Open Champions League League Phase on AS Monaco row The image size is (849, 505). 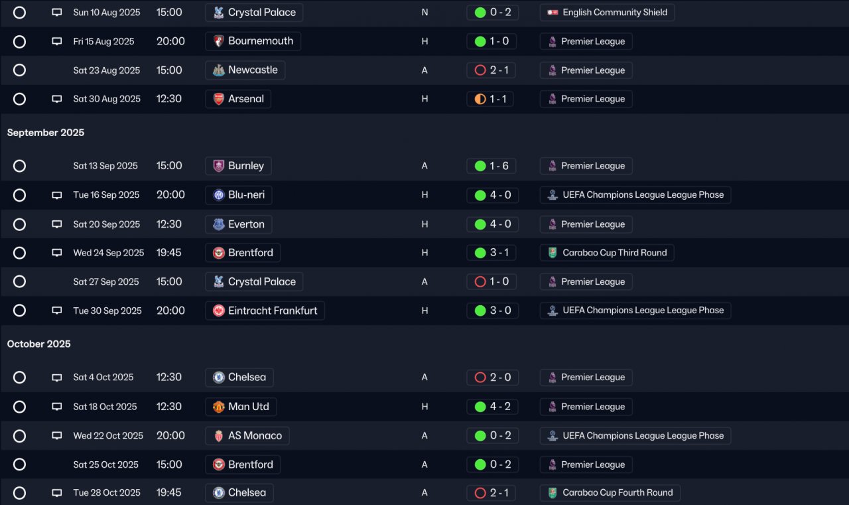click(x=635, y=436)
